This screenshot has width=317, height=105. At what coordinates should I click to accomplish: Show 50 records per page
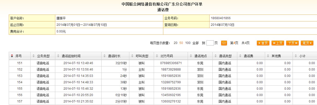(x=181, y=43)
